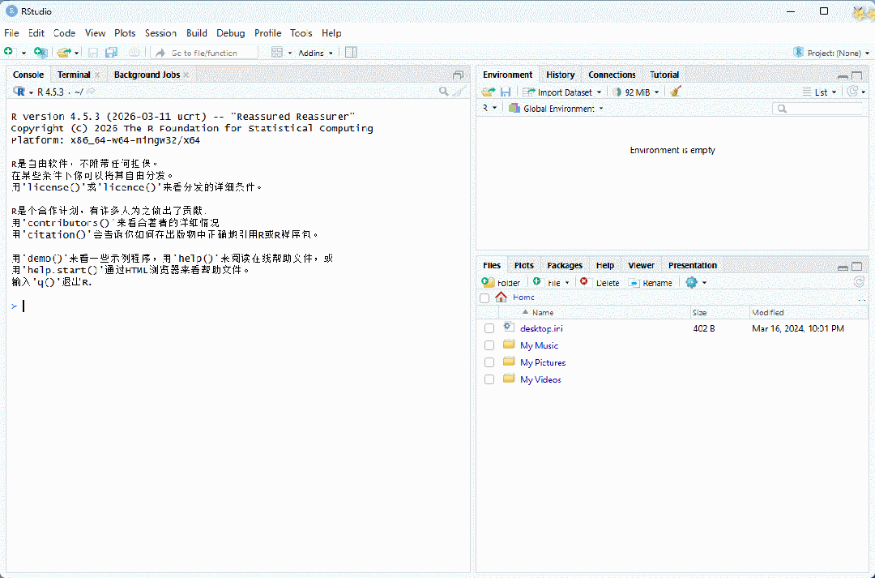Click the New File green plus icon
875x578 pixels.
[x=8, y=52]
